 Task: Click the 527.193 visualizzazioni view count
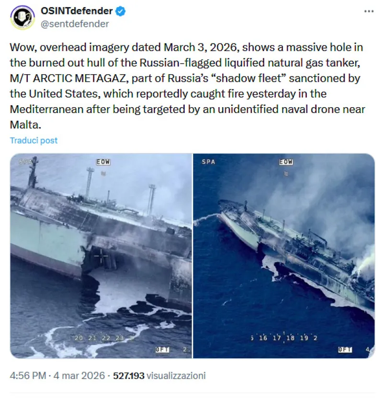tap(159, 376)
